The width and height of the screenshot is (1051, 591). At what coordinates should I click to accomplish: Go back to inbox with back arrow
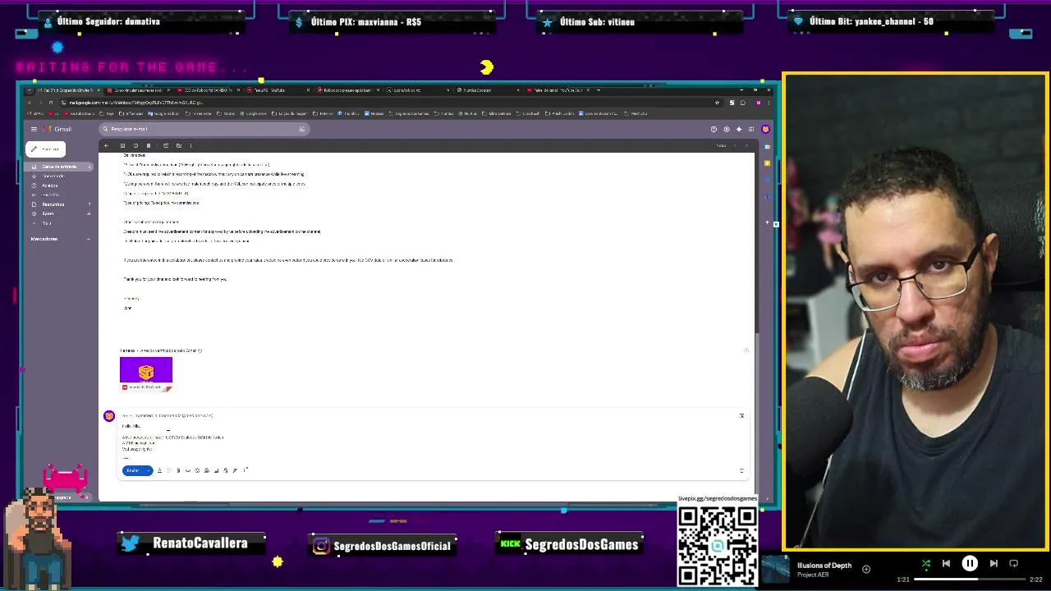(x=106, y=146)
